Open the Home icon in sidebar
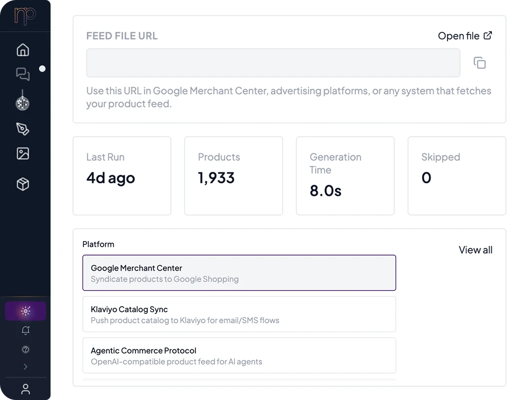 tap(23, 50)
